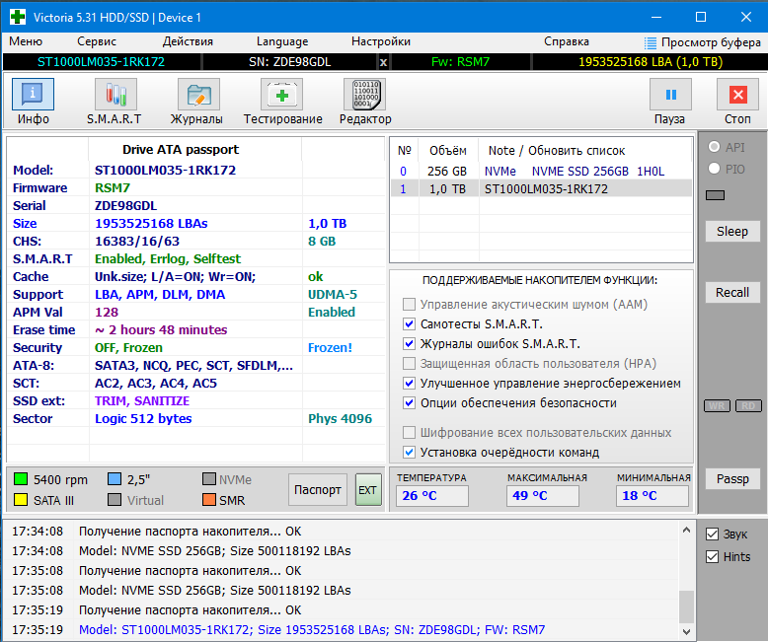Click the x separator next to serial number

pos(384,62)
